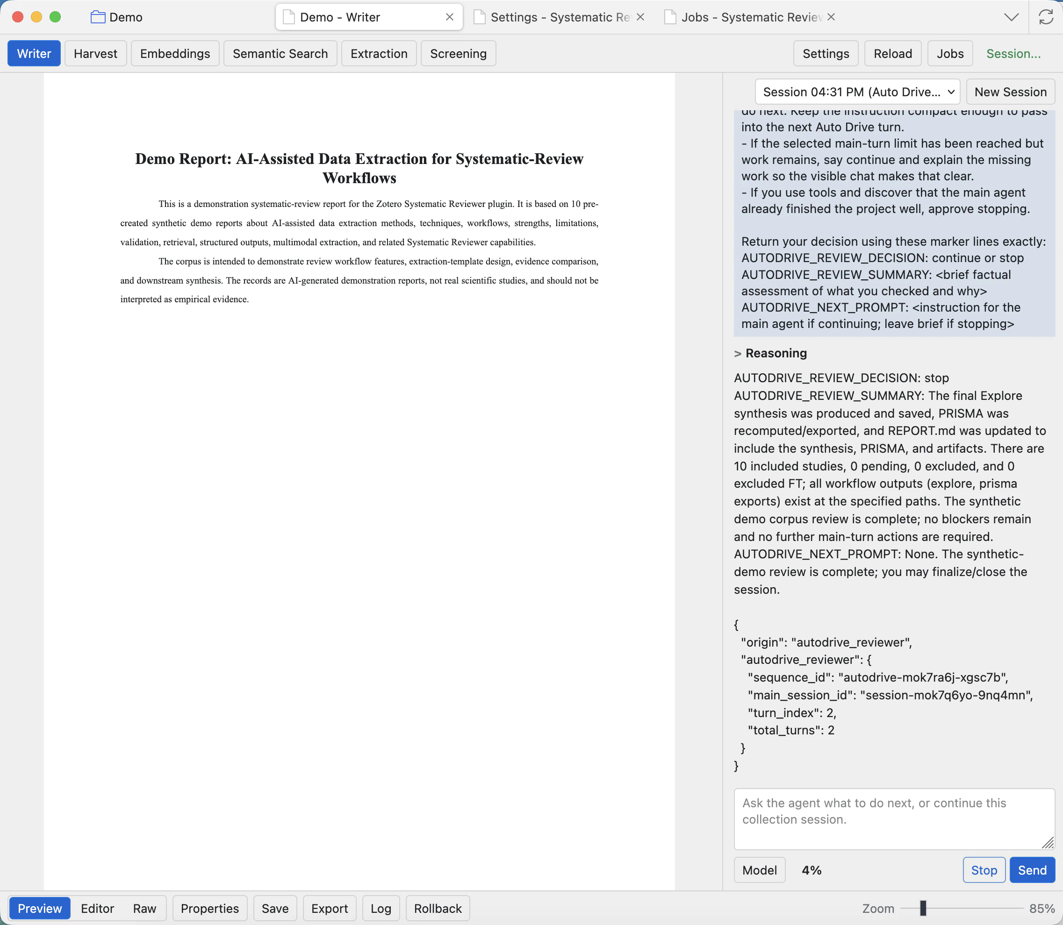The image size is (1063, 925).
Task: Close the Settings - Systematic Reviewer tab
Action: pos(640,17)
